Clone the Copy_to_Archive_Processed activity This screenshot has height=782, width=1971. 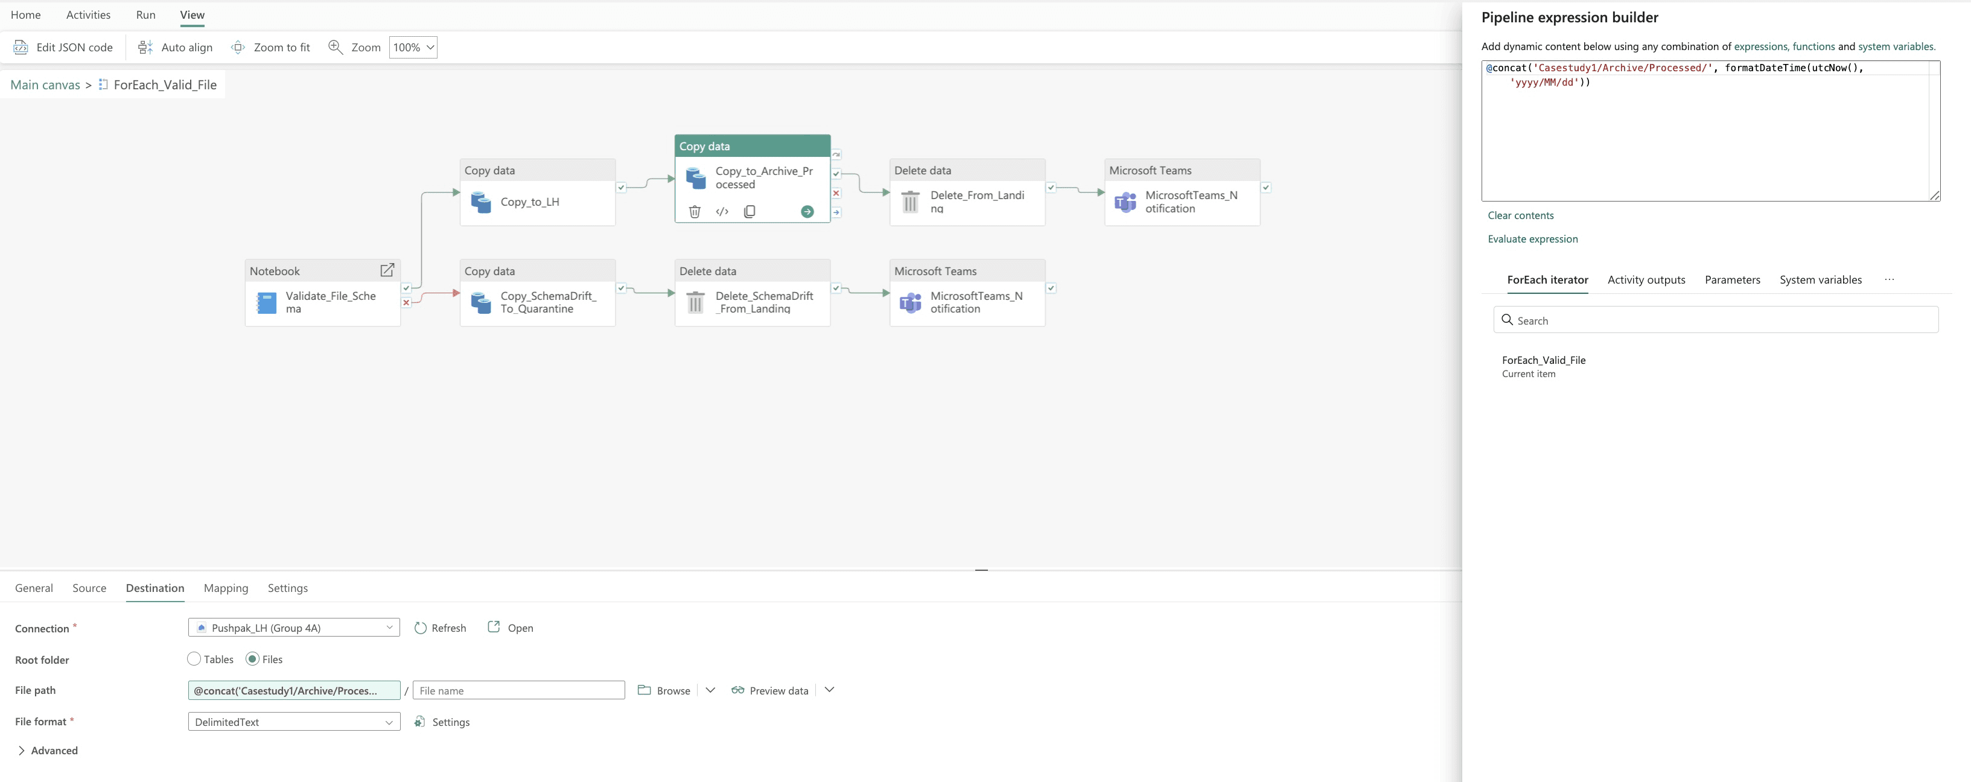(750, 212)
